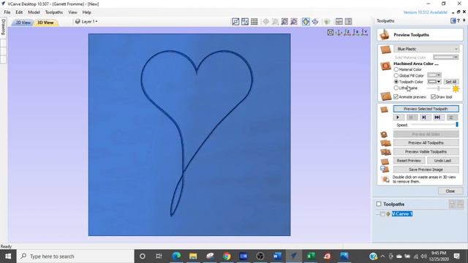Open Google Chrome from taskbar
Screen dimensions: 468x263
[x=227, y=256]
